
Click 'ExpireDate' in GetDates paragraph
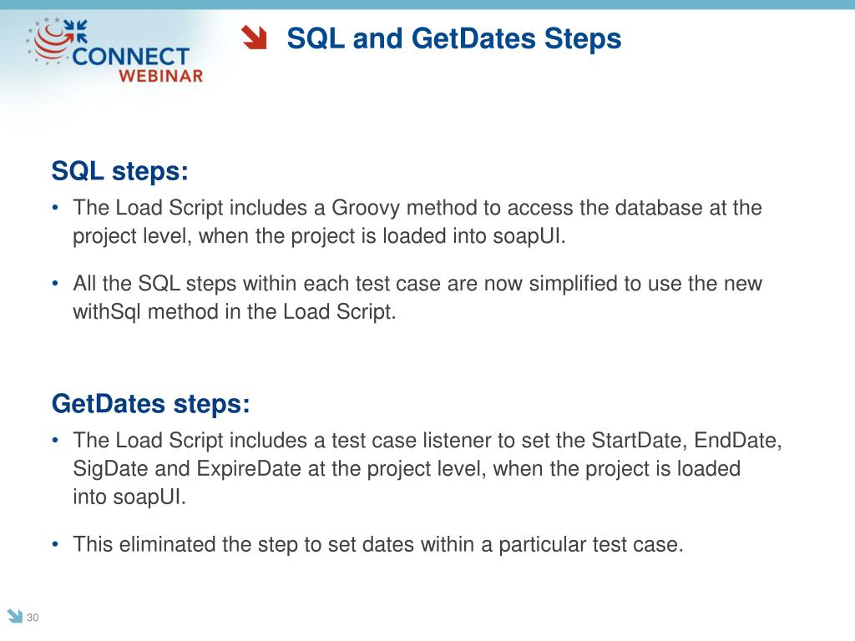(249, 469)
